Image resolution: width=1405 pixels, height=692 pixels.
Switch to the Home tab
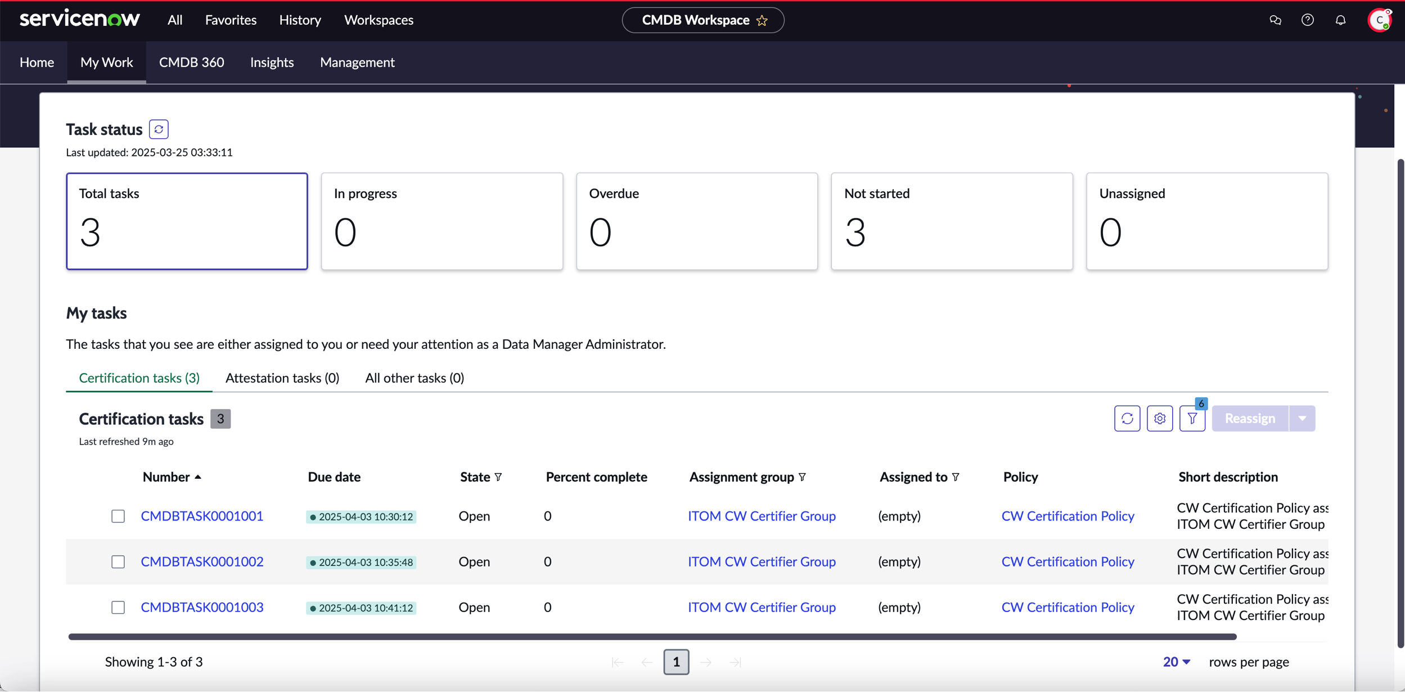(x=37, y=62)
